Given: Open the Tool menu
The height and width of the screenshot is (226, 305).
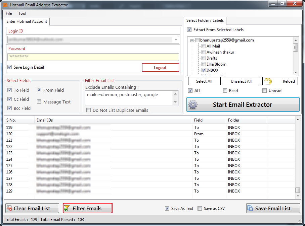Looking at the screenshot, I should (x=22, y=13).
